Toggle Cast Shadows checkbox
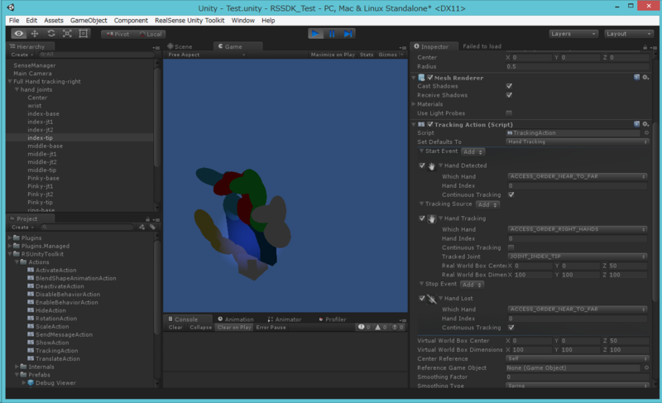This screenshot has height=403, width=662. tap(509, 86)
